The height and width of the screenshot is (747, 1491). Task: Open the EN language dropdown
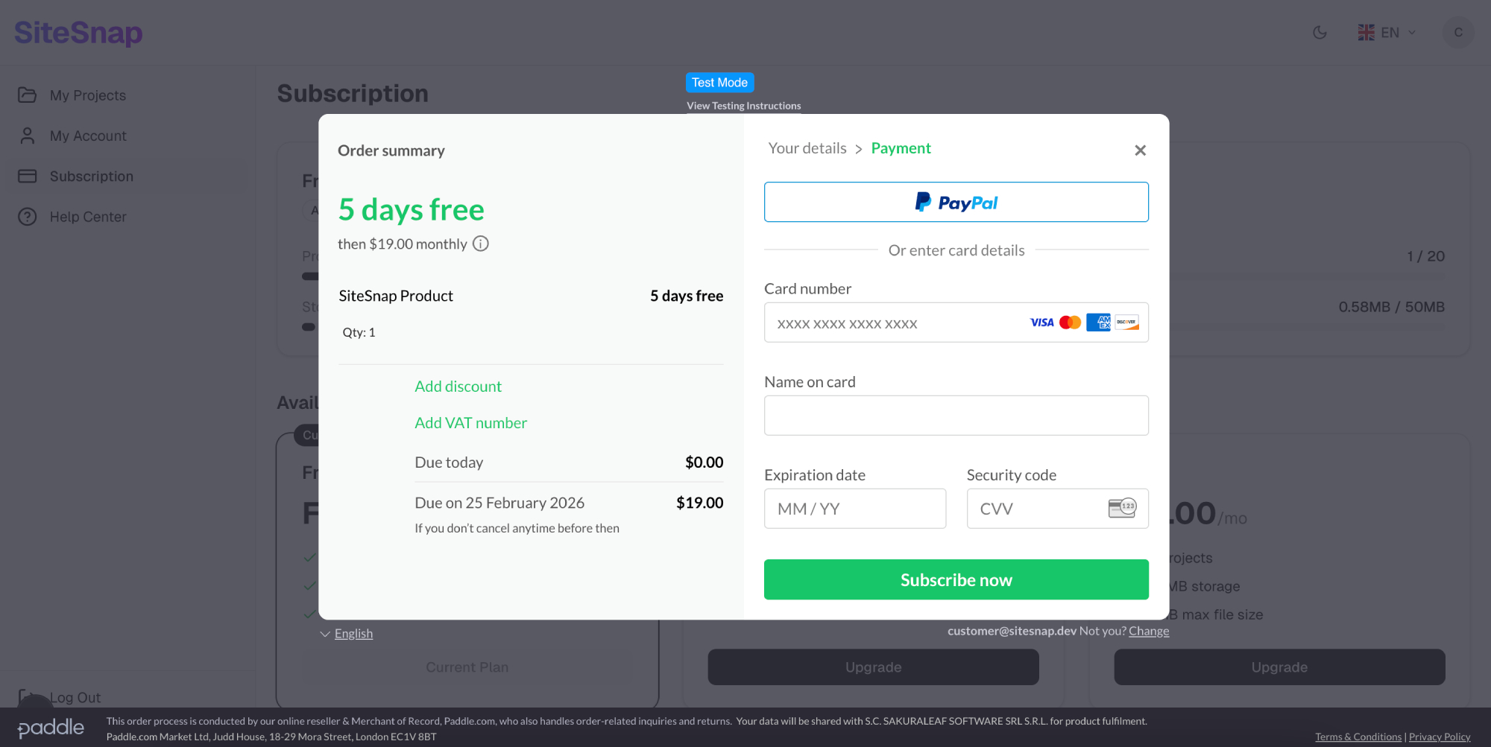[1387, 33]
